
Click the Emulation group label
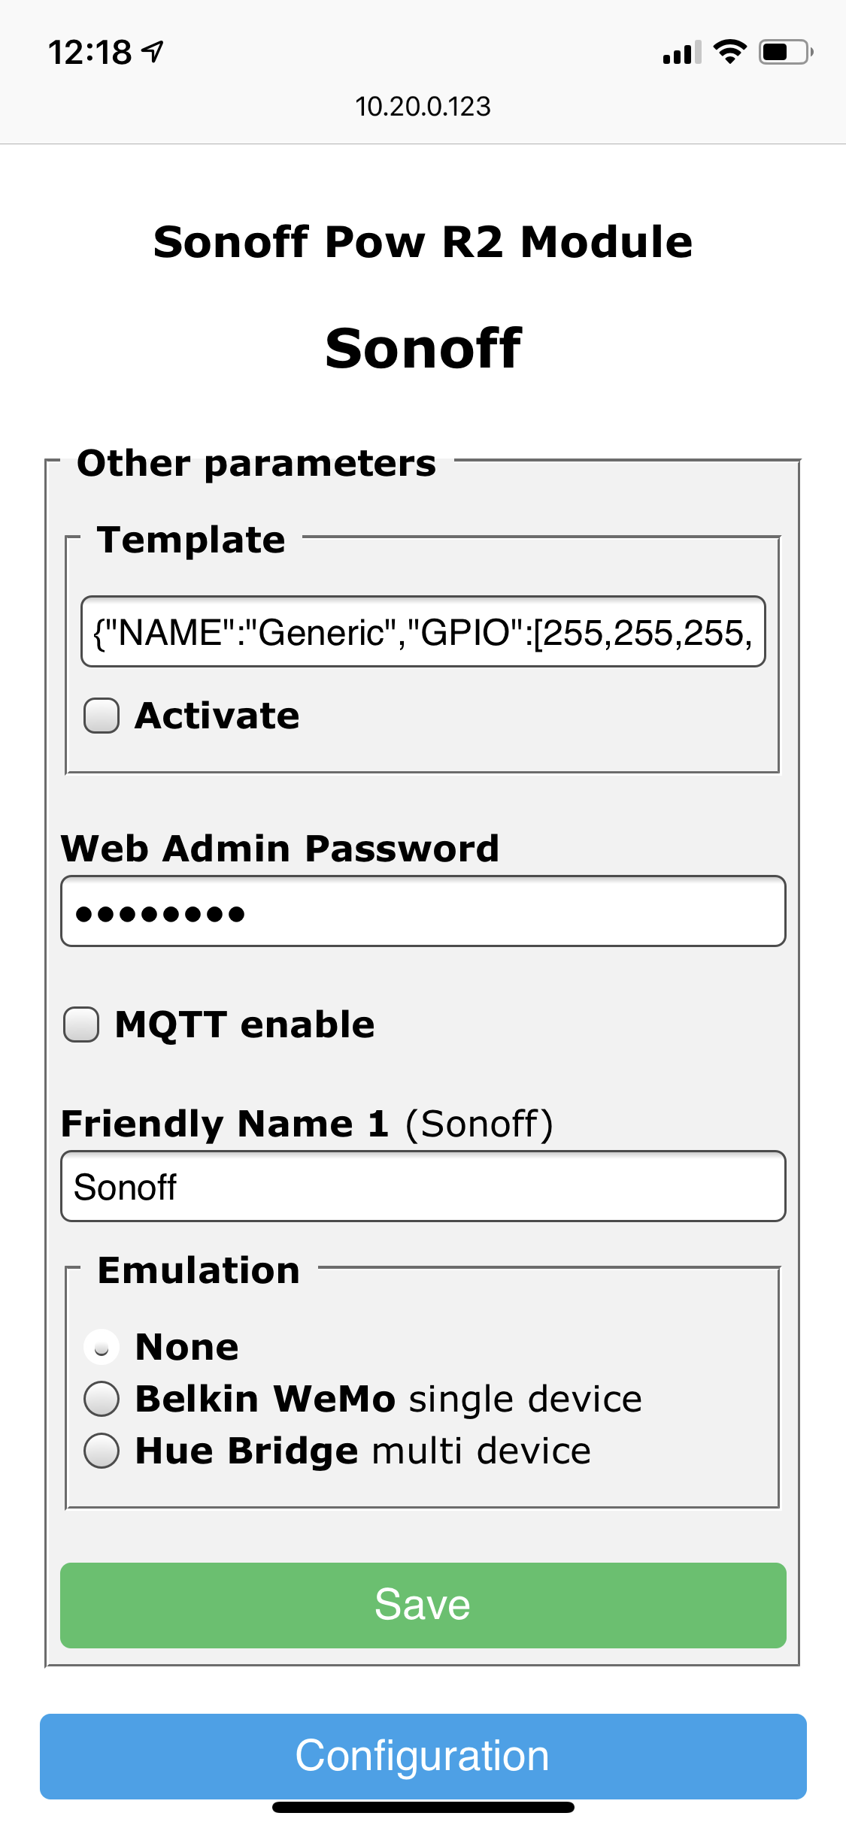(199, 1270)
